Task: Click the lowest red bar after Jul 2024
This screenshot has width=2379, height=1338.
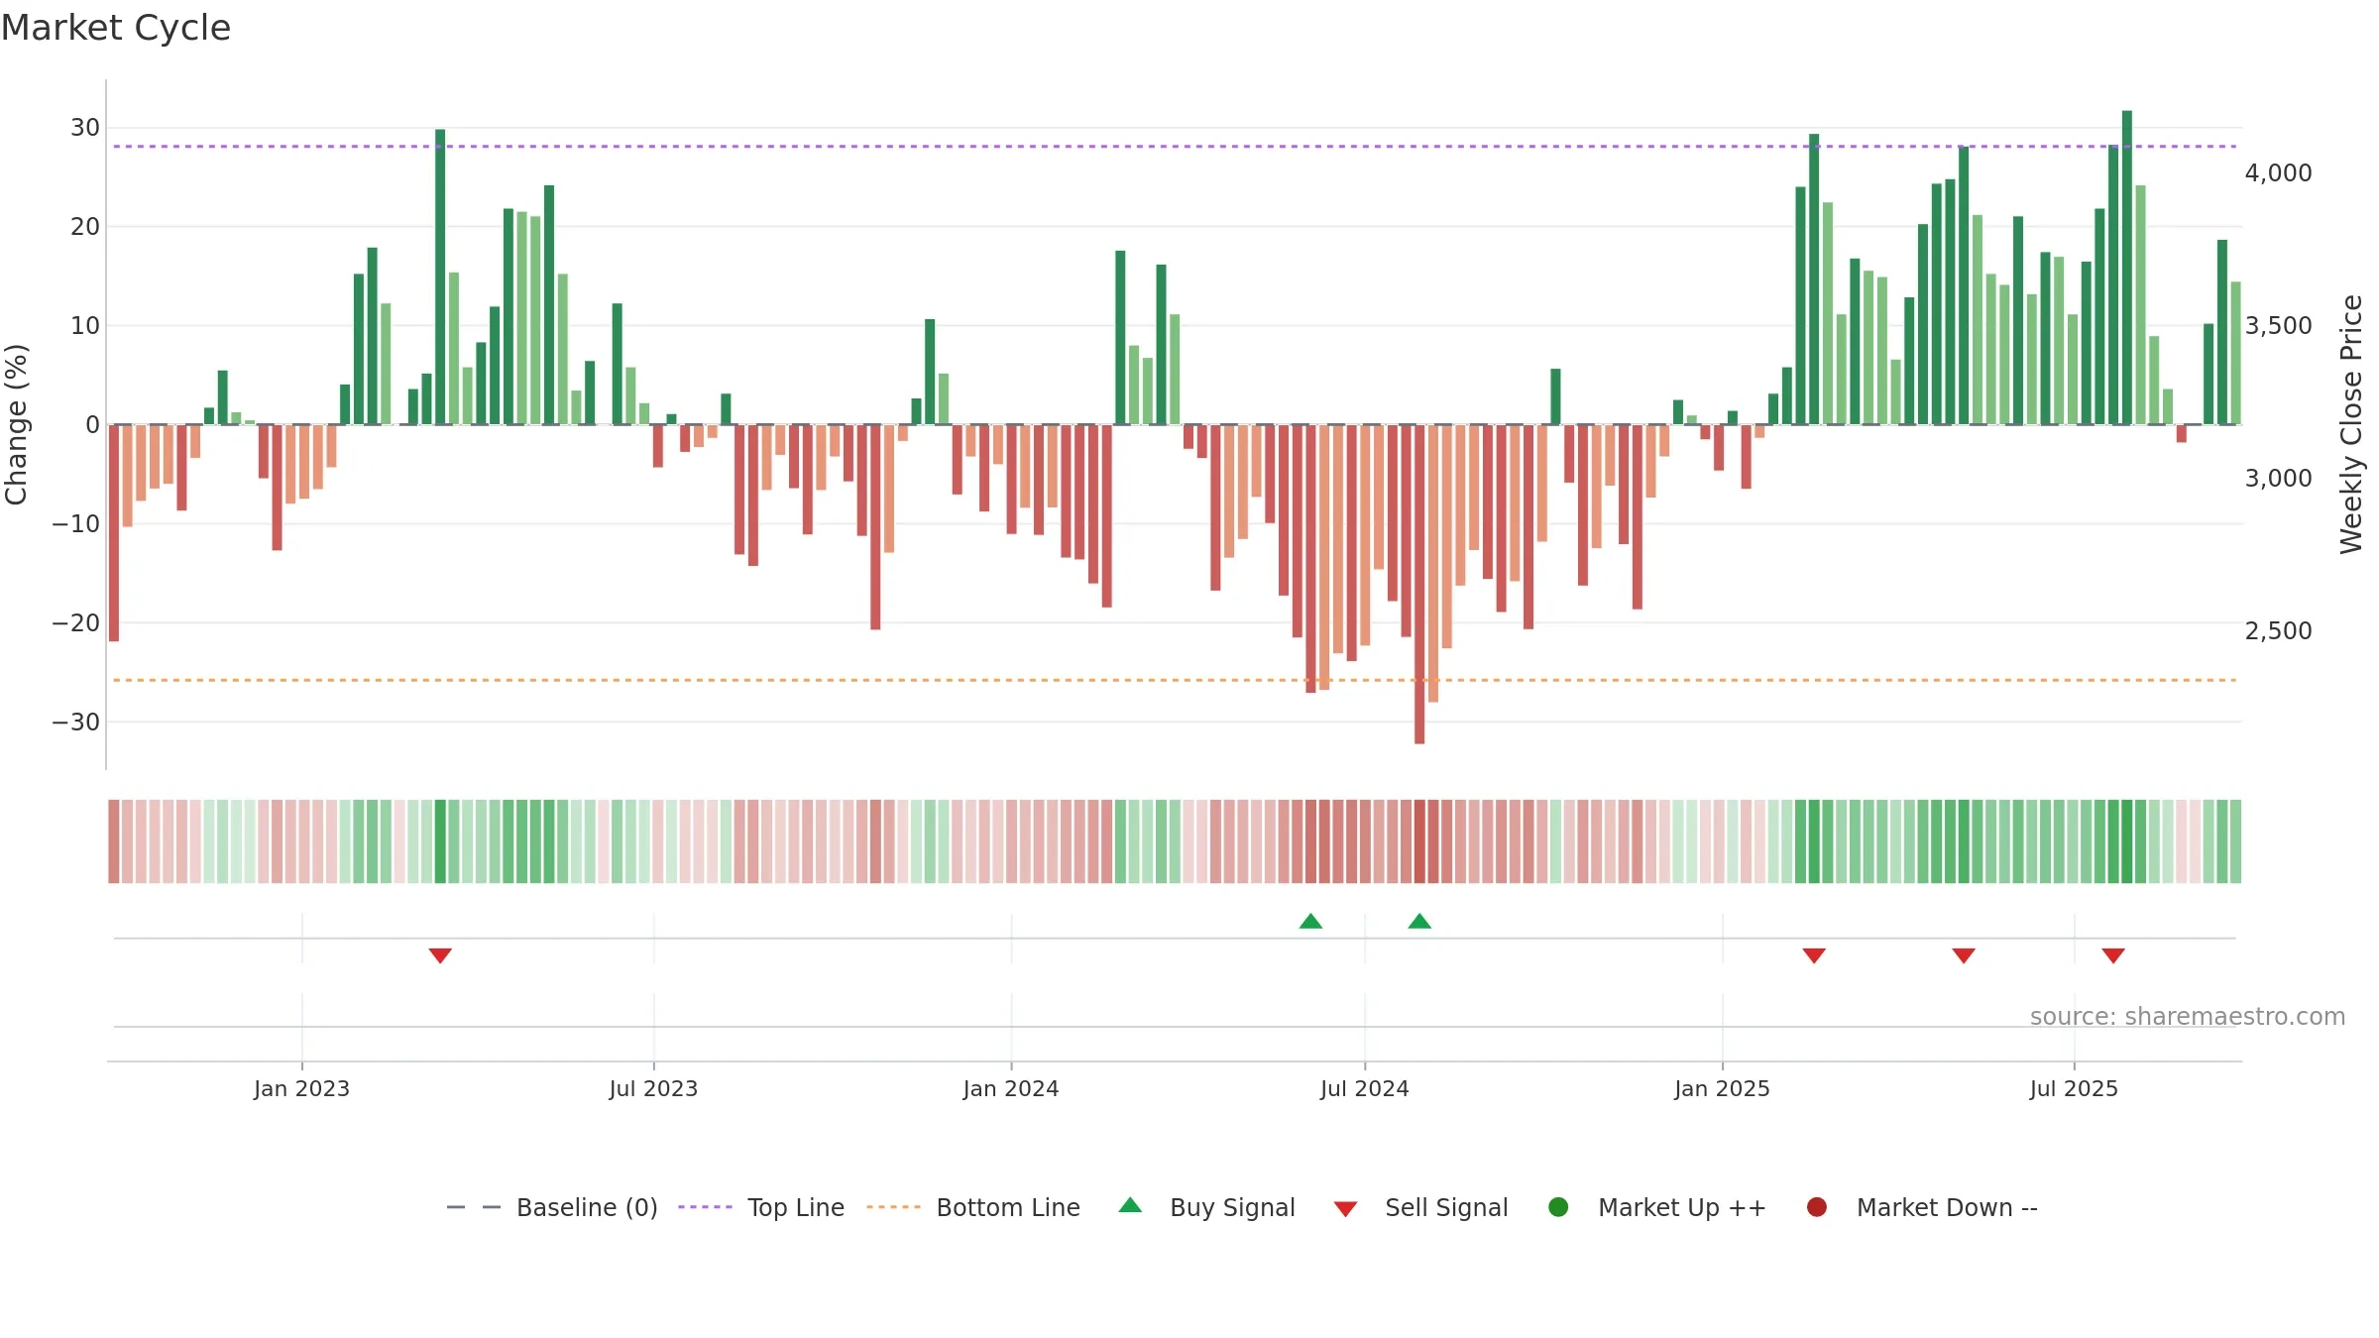Action: point(1419,585)
